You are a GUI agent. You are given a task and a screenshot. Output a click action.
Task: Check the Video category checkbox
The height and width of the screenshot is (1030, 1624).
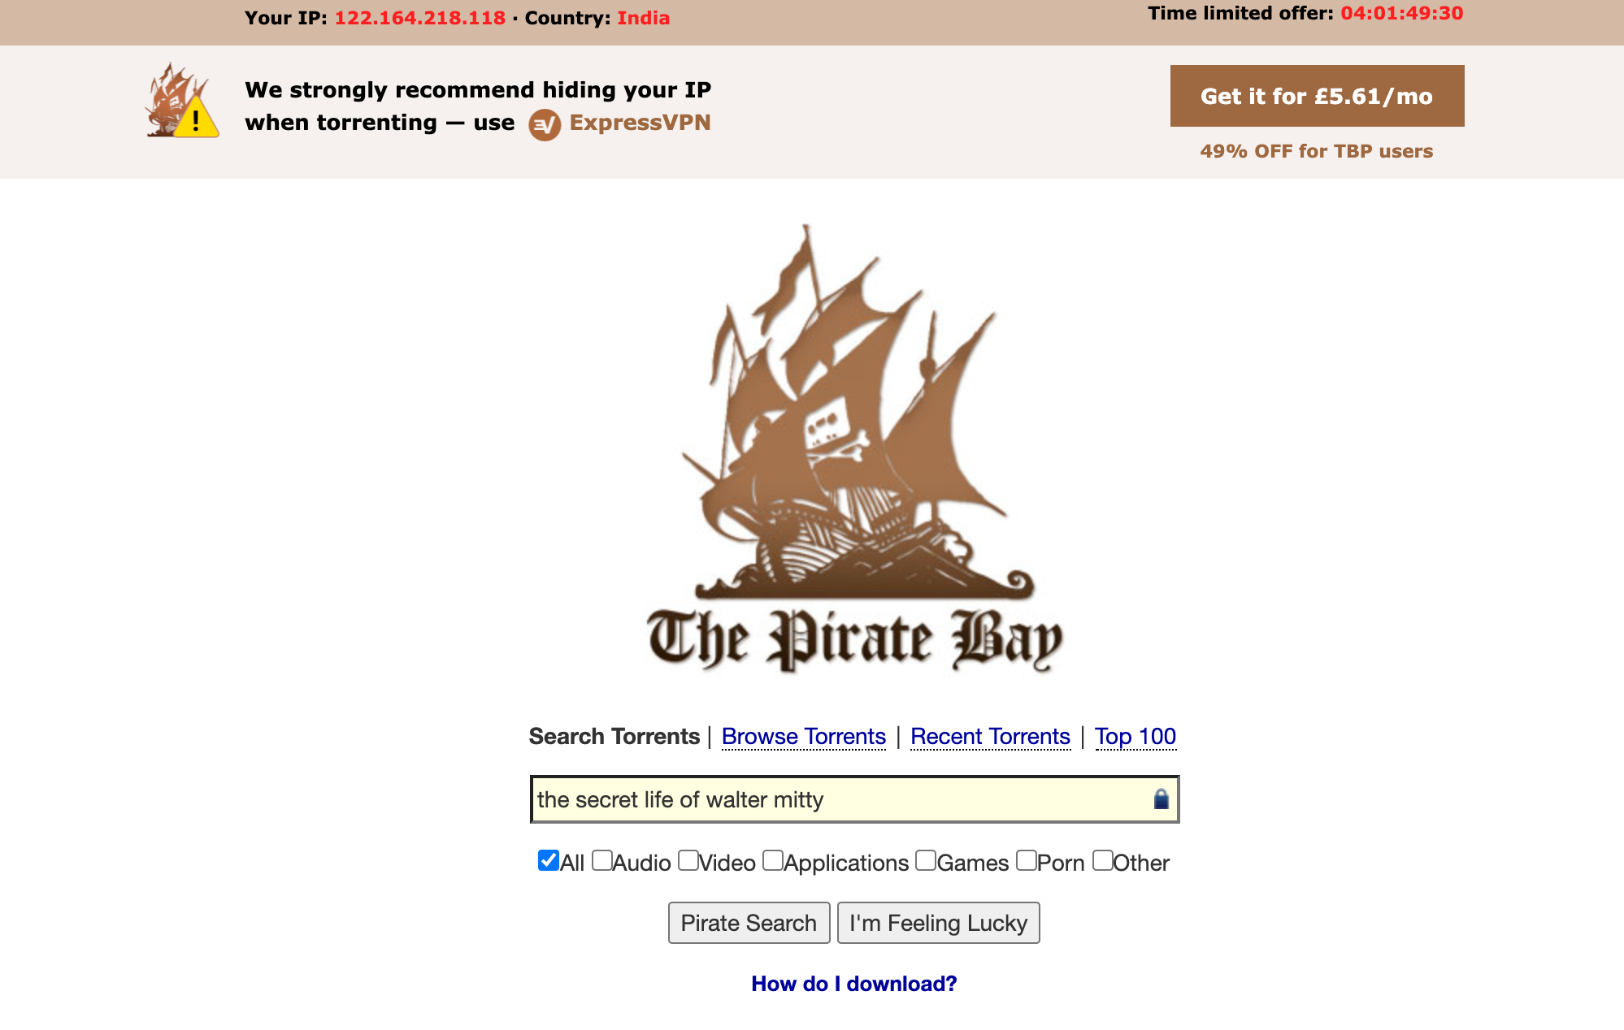pos(688,860)
